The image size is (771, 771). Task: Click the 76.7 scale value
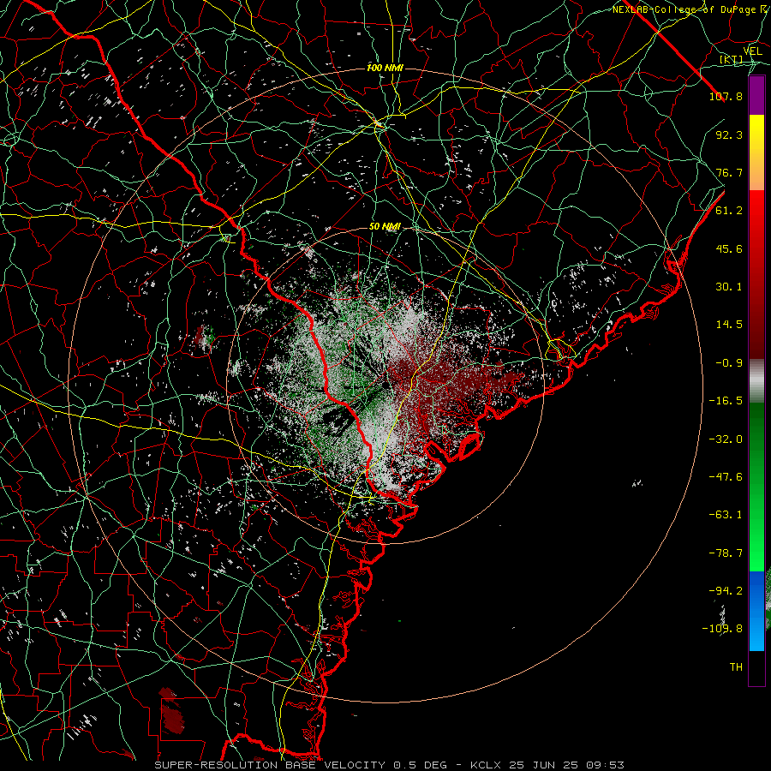(729, 172)
